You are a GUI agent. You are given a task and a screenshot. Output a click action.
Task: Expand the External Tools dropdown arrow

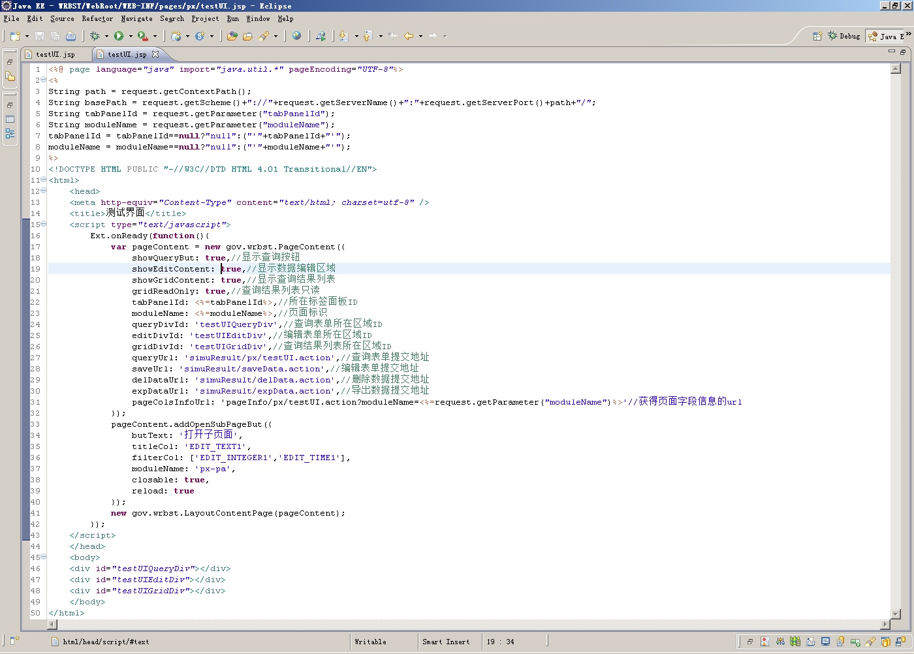(x=155, y=37)
